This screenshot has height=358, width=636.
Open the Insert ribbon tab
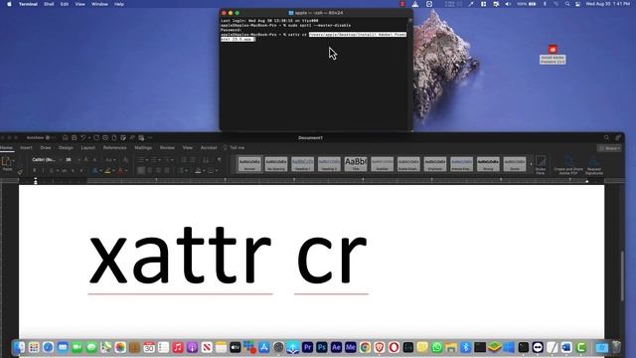(26, 148)
